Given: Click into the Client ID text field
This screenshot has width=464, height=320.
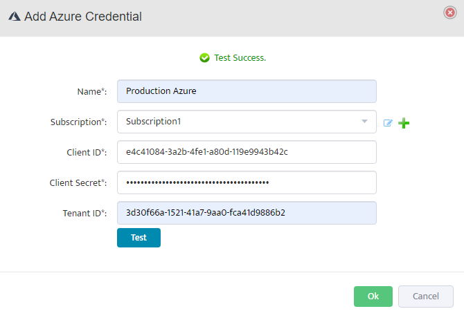Looking at the screenshot, I should [247, 152].
